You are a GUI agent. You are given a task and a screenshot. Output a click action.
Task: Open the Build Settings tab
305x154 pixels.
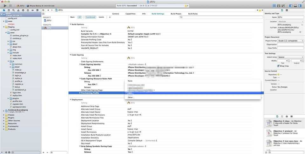(158, 14)
